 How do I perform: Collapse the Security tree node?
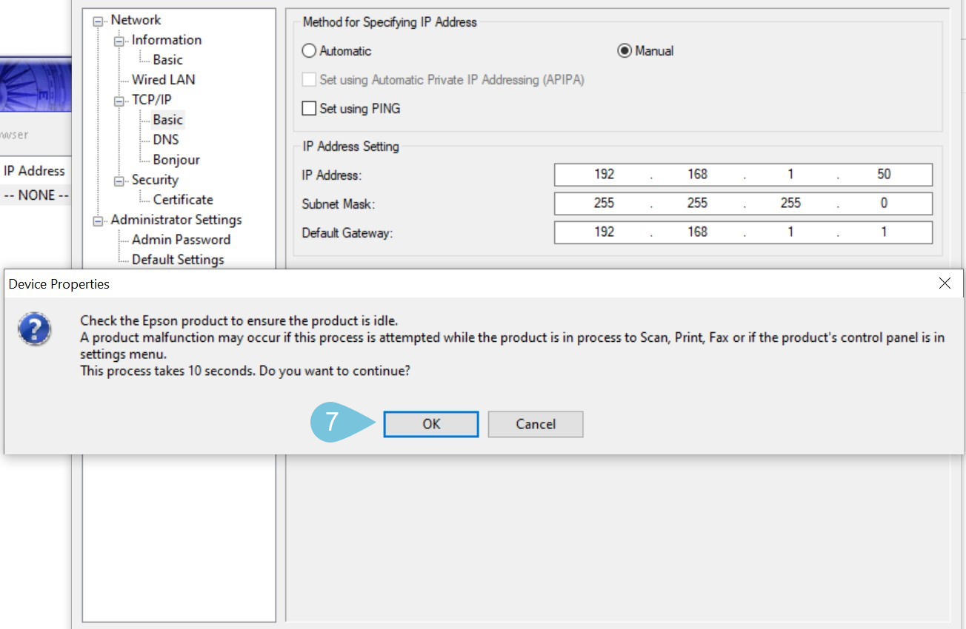tap(119, 181)
